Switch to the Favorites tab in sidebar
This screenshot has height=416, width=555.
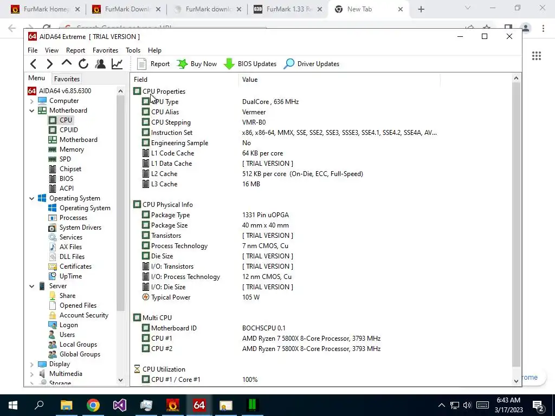[x=67, y=79]
